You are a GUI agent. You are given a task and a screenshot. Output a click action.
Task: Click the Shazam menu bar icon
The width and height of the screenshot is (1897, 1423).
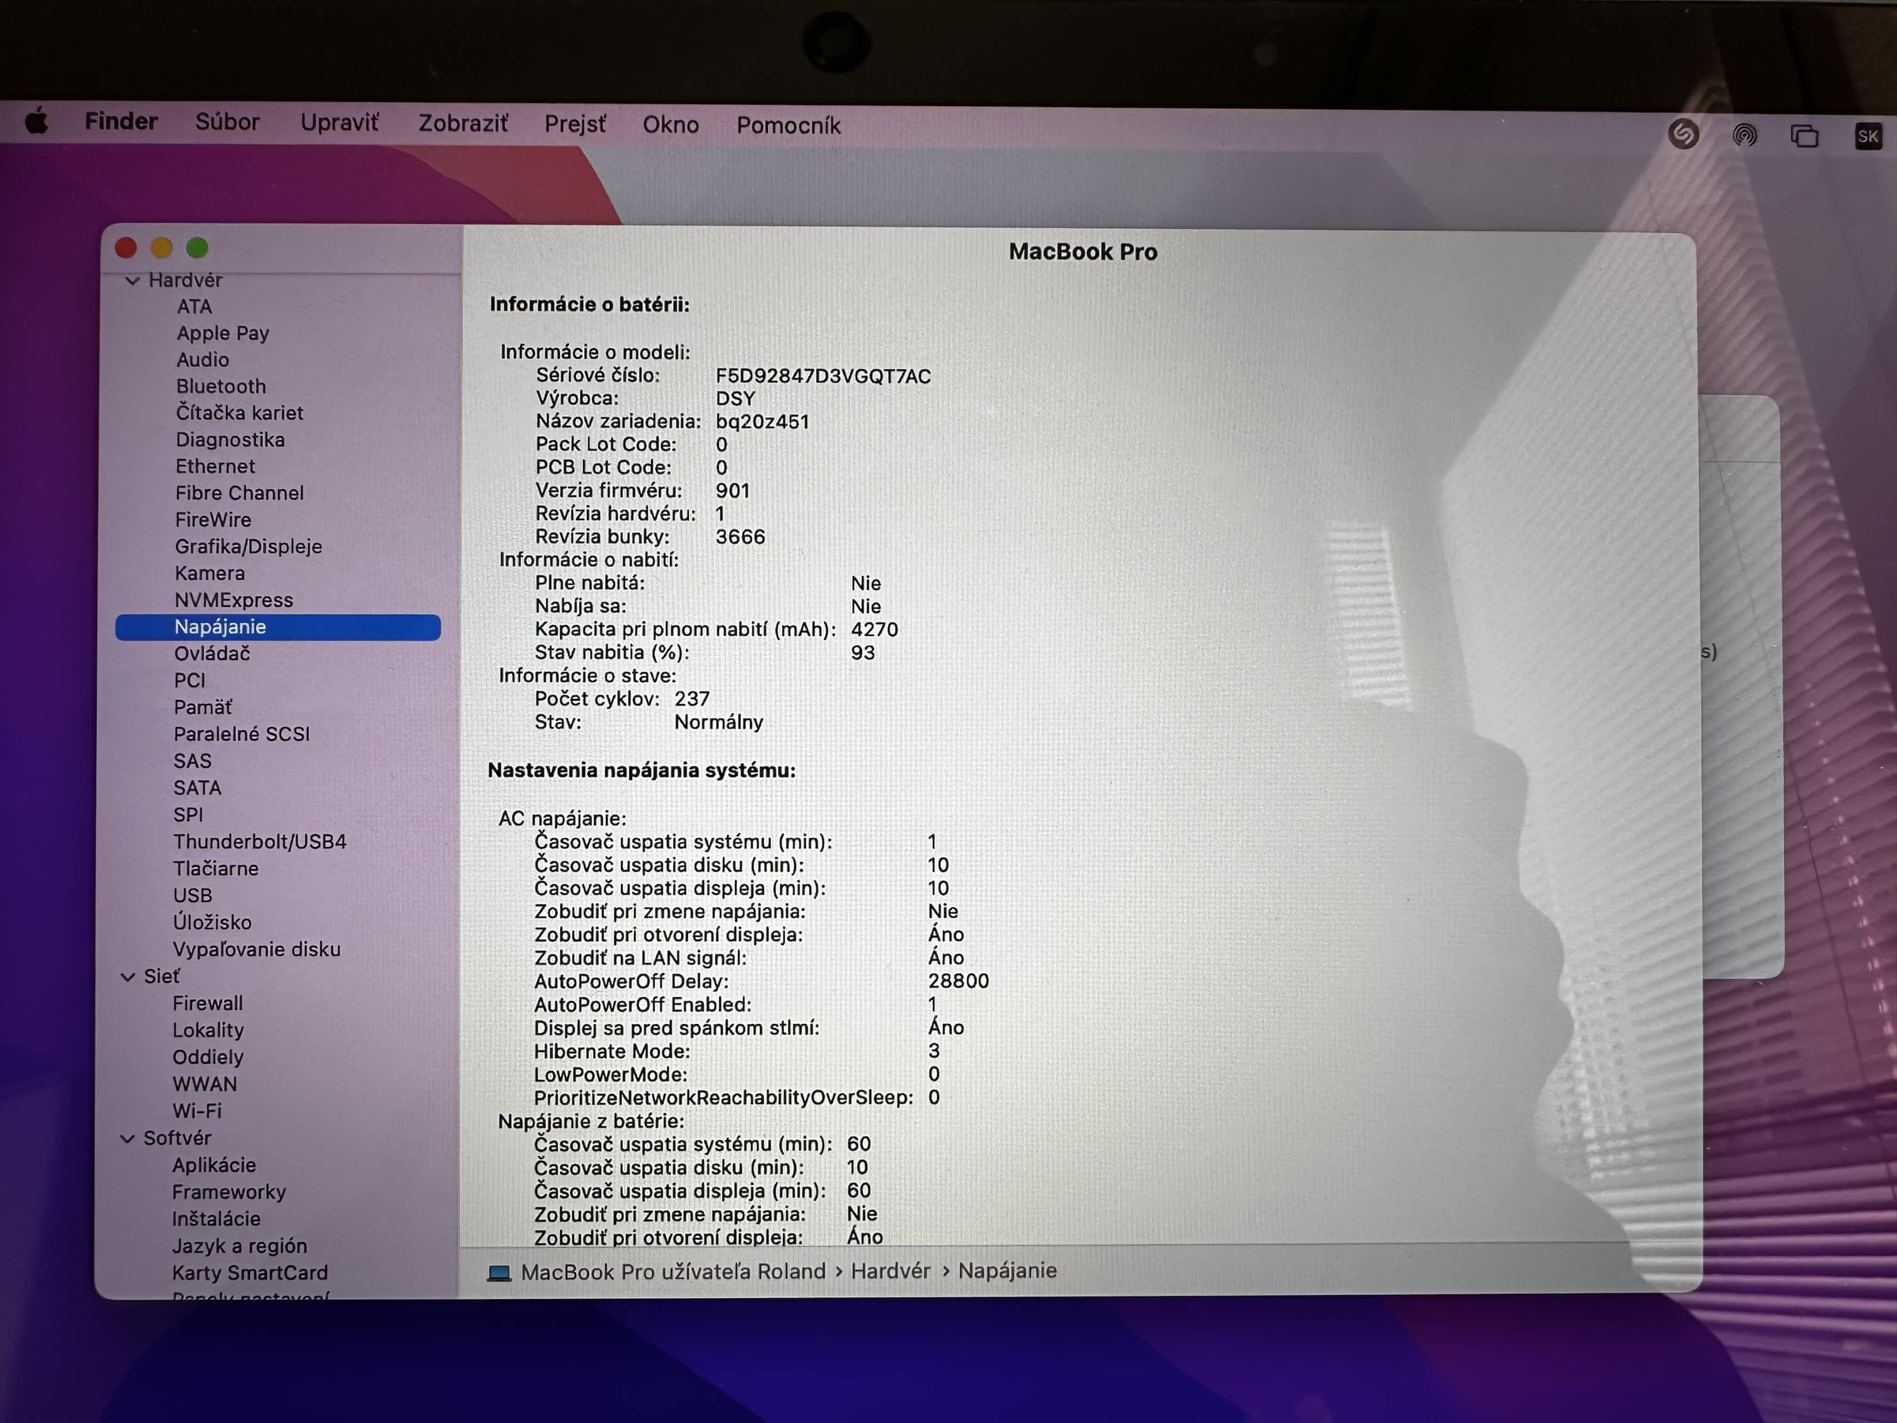(x=1682, y=134)
